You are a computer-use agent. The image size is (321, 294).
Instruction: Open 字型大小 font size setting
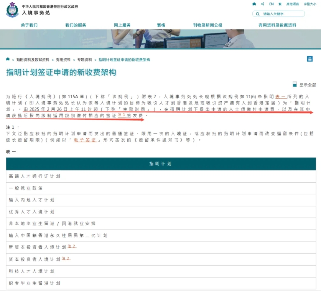[310, 4]
